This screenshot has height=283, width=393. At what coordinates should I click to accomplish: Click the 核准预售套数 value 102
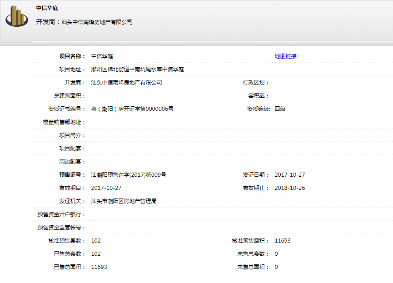pos(96,241)
